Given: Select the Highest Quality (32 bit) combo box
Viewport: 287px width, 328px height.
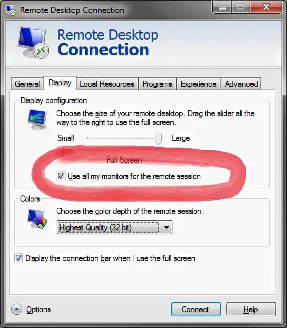Looking at the screenshot, I should pyautogui.click(x=115, y=227).
